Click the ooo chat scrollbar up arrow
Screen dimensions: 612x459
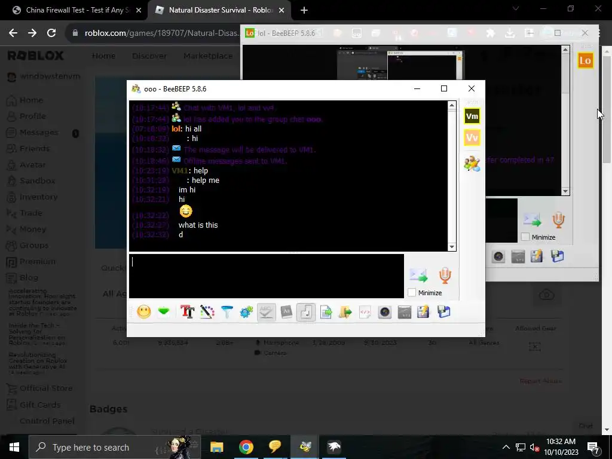pos(452,105)
